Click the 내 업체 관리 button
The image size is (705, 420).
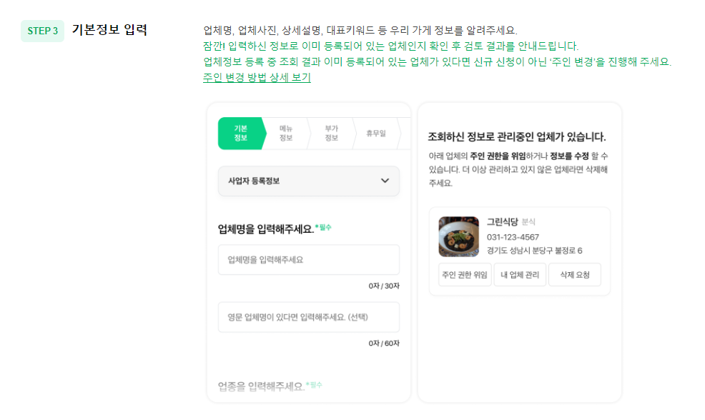(x=520, y=274)
